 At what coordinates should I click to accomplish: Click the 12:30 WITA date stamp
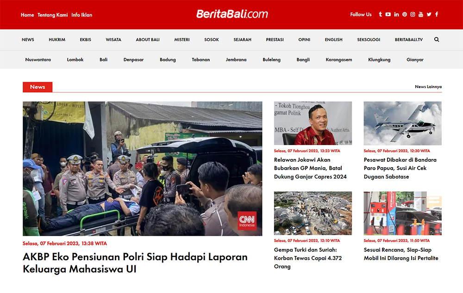pos(397,151)
